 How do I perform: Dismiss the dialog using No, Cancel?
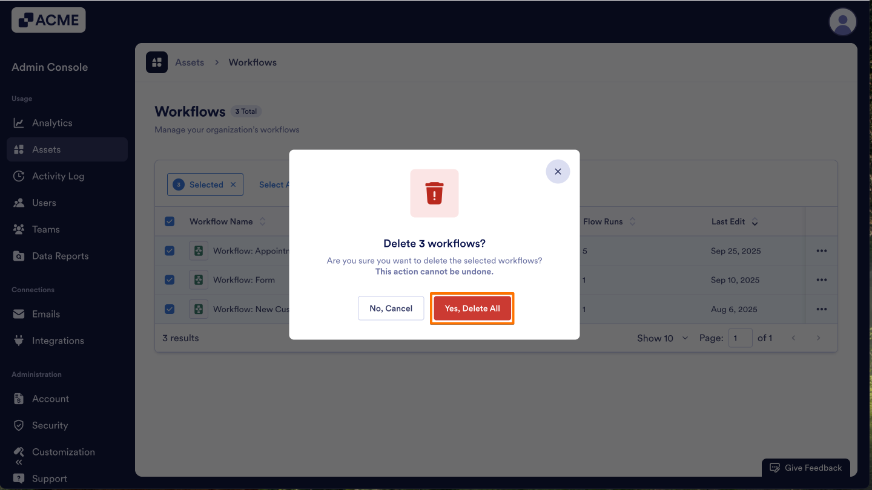(x=391, y=308)
